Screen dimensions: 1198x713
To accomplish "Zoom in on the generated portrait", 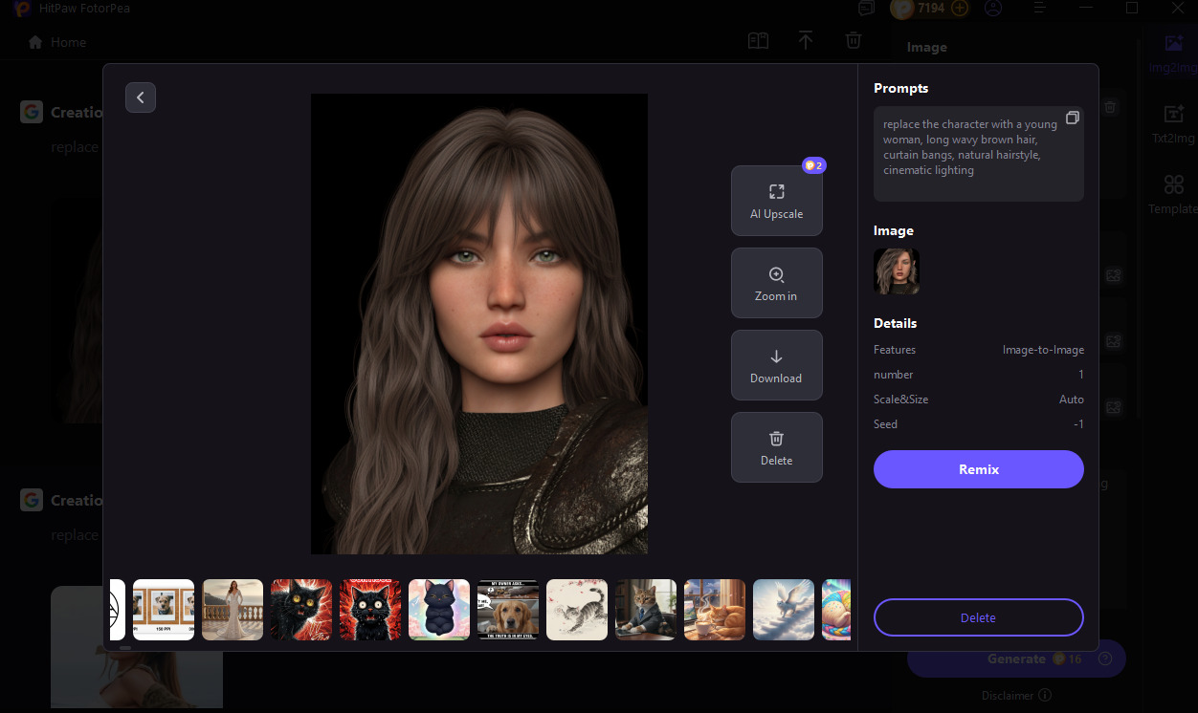I will (776, 283).
